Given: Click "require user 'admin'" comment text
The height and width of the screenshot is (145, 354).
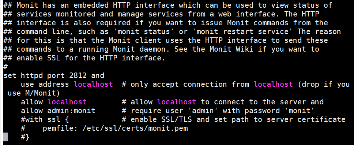Looking at the screenshot, I should coord(174,111).
